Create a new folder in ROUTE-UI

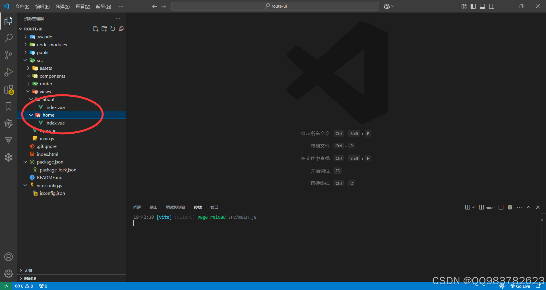pos(104,29)
